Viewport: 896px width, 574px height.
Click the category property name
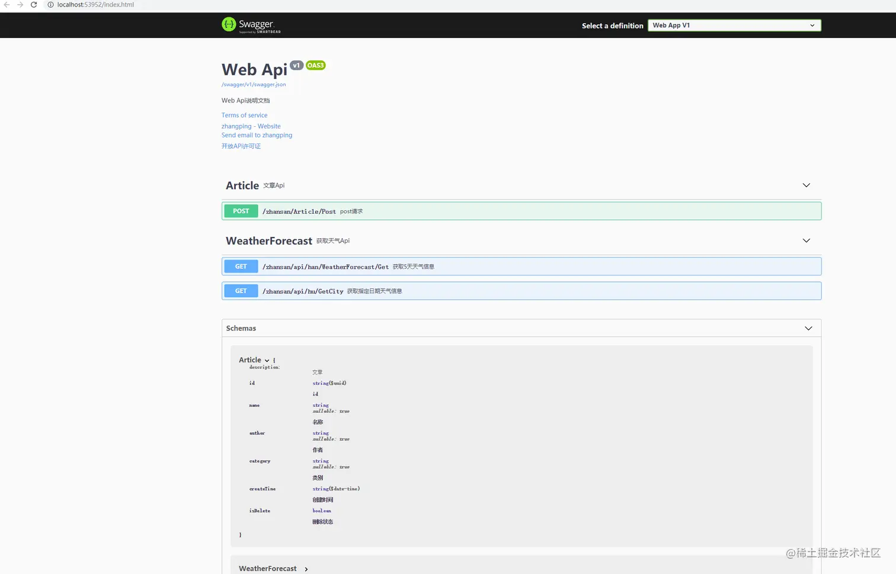click(260, 461)
